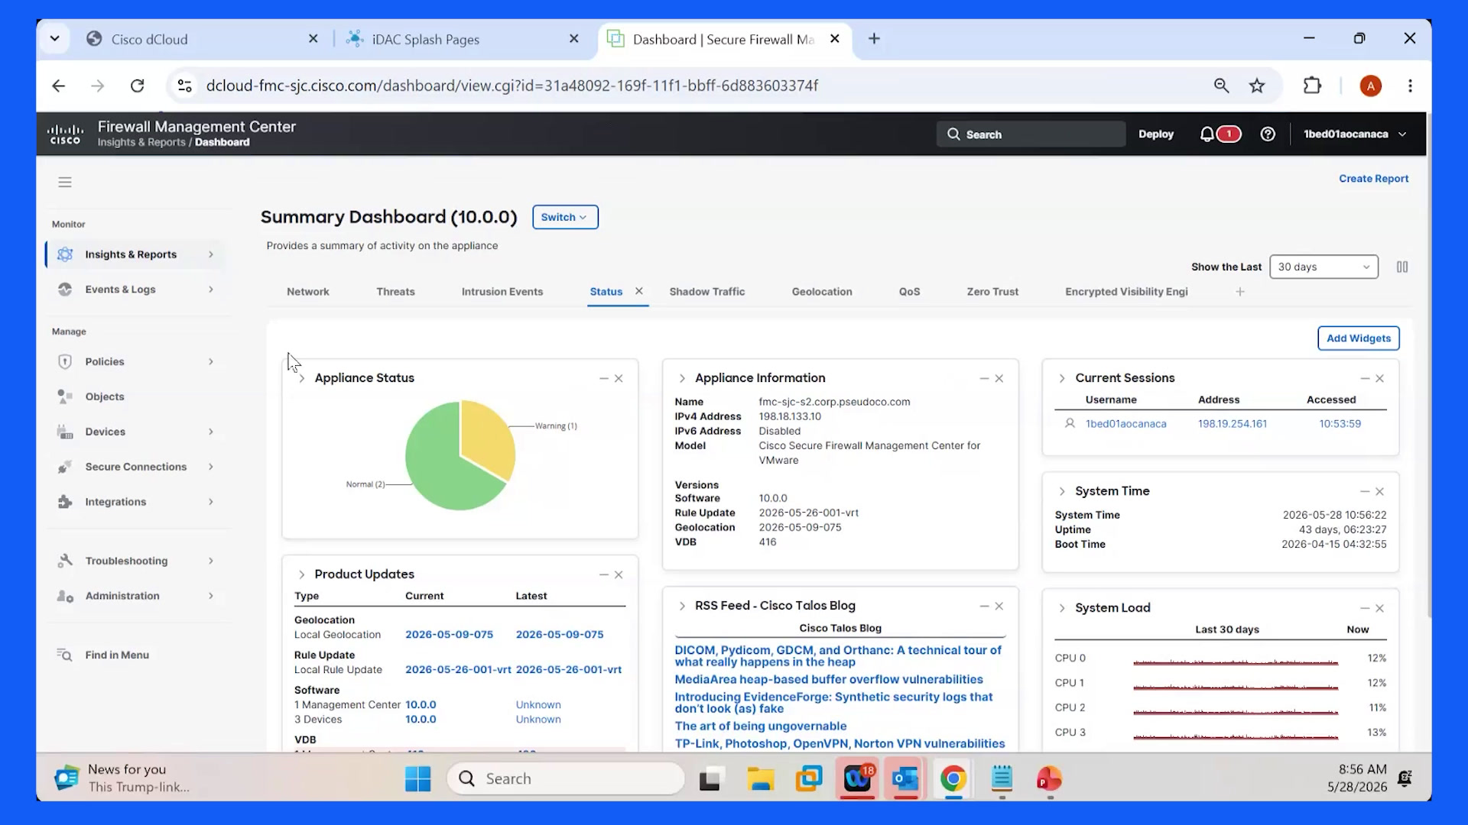Close the Appliance Information widget
The width and height of the screenshot is (1468, 825).
point(999,378)
